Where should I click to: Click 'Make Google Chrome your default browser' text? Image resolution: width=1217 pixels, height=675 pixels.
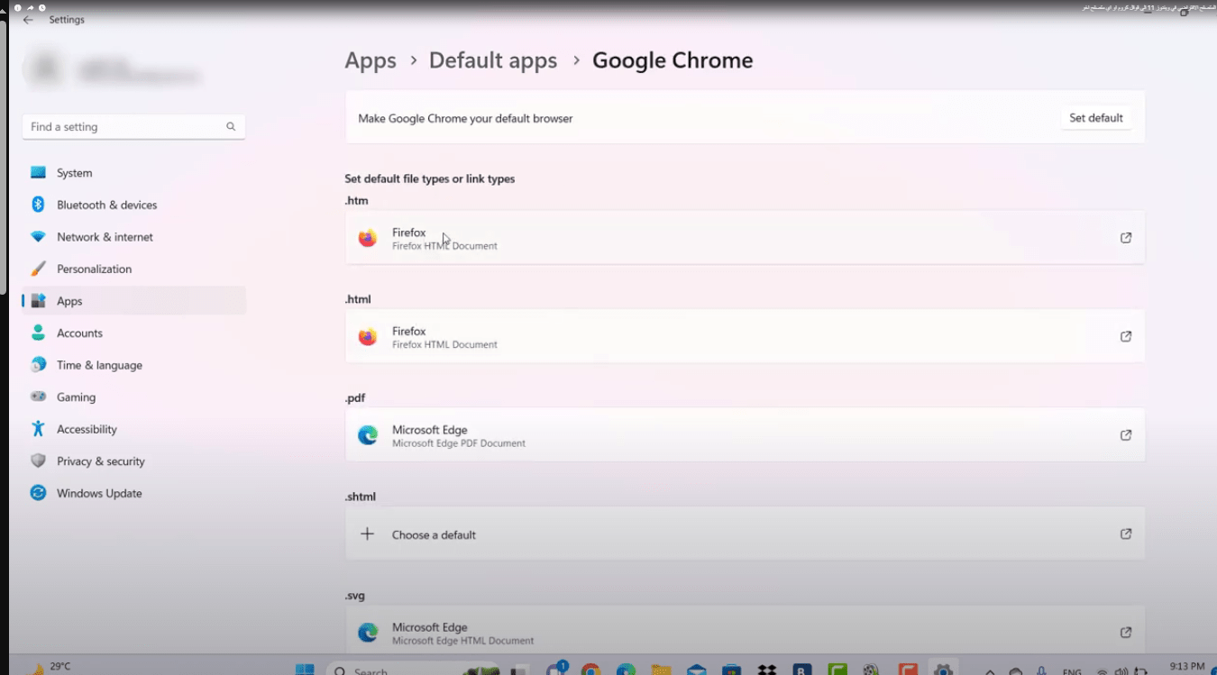point(465,118)
